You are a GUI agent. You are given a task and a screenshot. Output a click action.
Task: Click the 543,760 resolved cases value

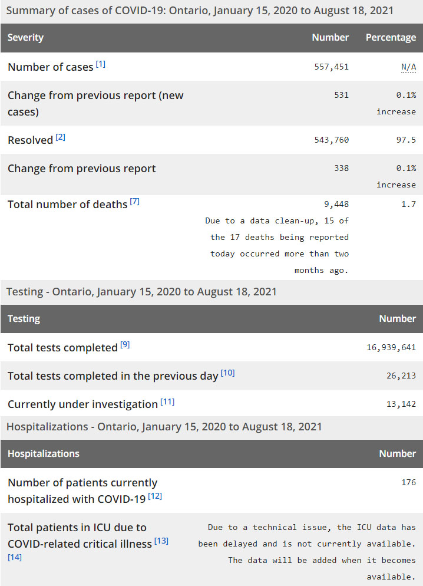(332, 140)
